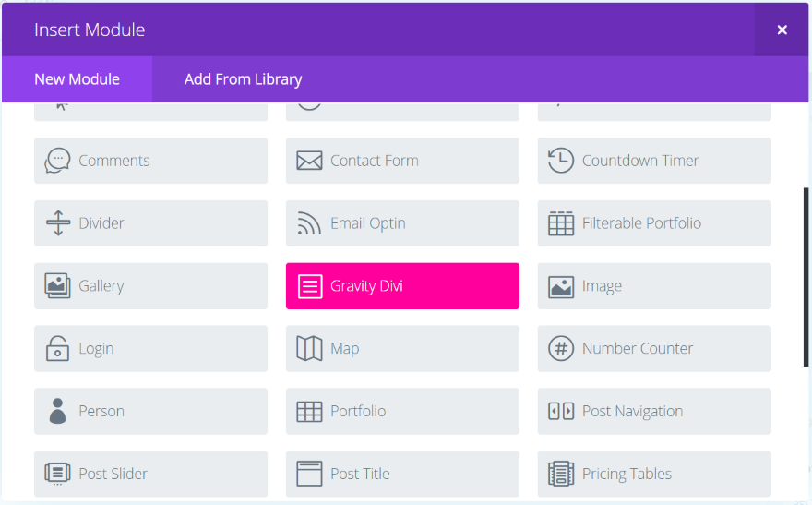Click the Number Counter hash icon

tap(560, 349)
